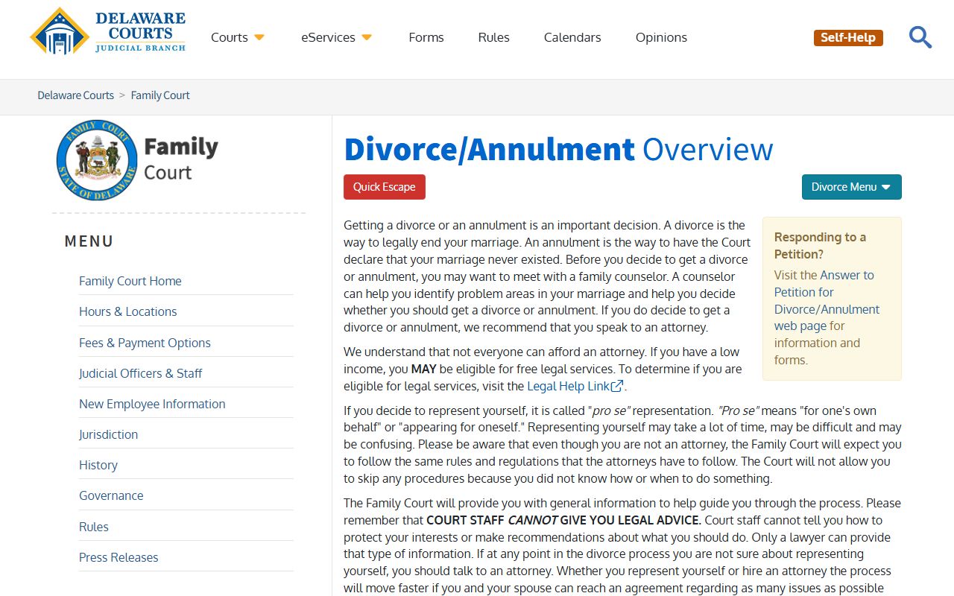Expand the Courts dropdown arrow

(x=259, y=37)
